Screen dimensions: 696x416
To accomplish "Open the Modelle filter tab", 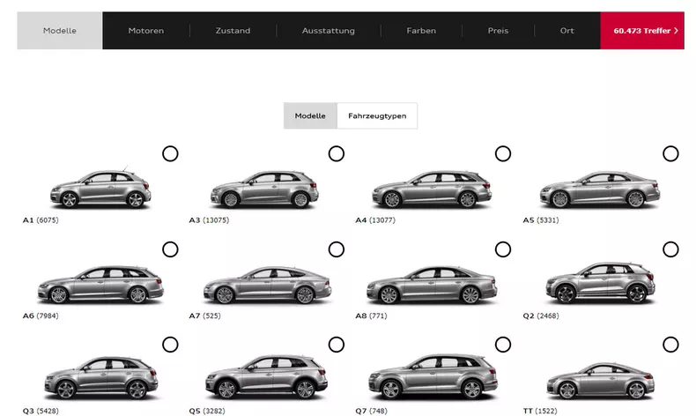I will click(x=60, y=31).
